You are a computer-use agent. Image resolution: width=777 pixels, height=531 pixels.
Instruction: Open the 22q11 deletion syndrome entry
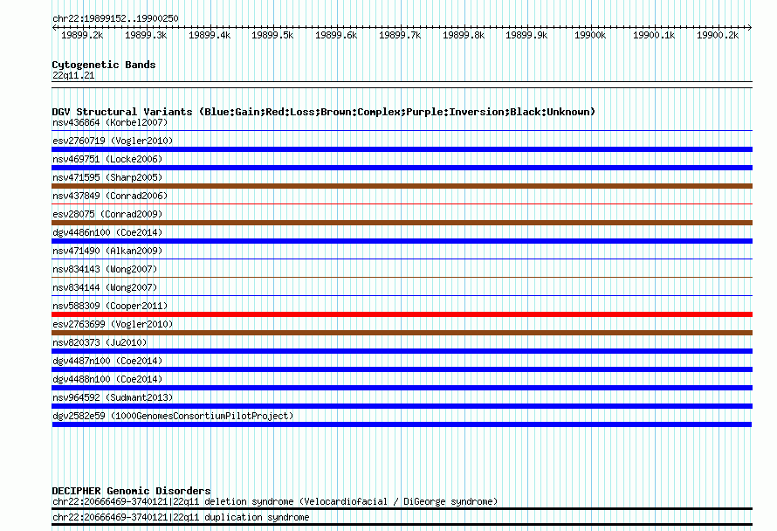coord(275,502)
